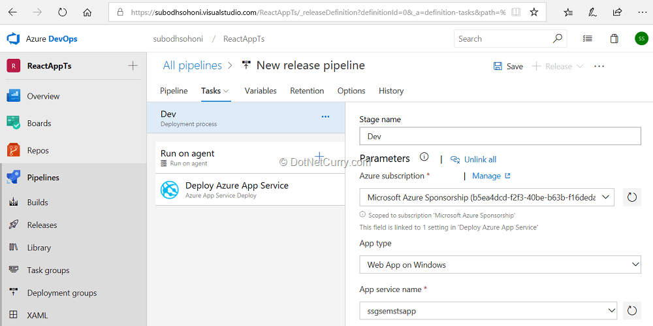Viewport: 653px width, 326px height.
Task: Open the Tasks tab
Action: pyautogui.click(x=215, y=91)
